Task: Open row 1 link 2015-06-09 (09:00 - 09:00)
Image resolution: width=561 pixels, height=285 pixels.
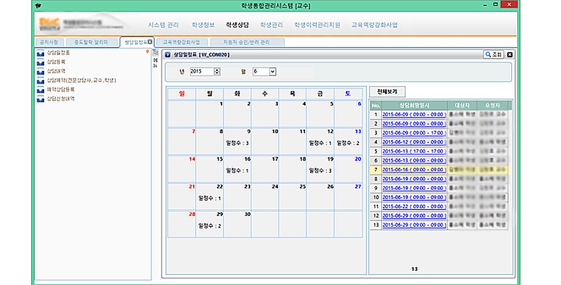Action: [414, 114]
